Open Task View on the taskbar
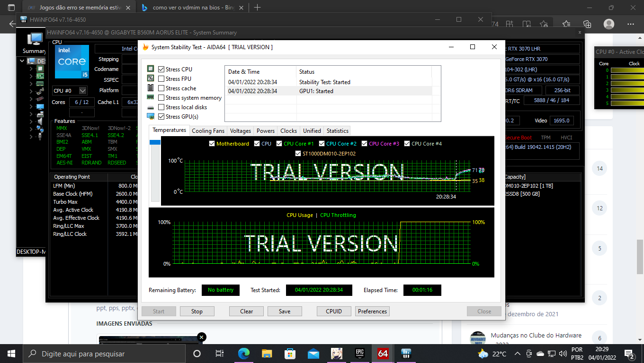 tap(220, 353)
